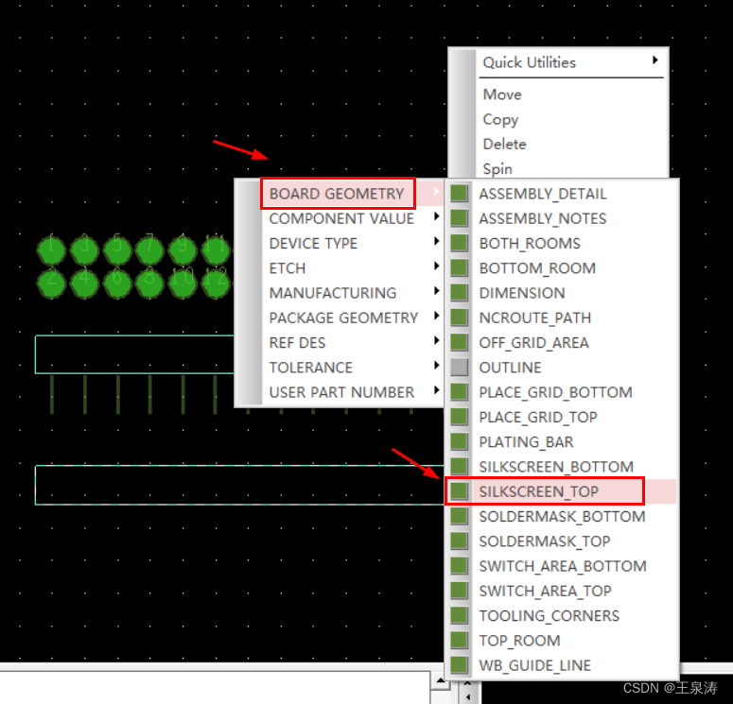Click the green icon beside NCROUTE_PATH

pos(460,318)
